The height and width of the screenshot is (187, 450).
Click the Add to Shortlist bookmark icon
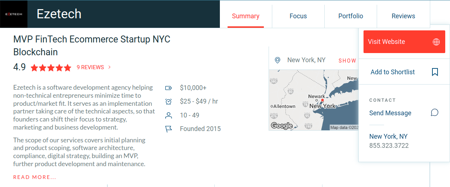pyautogui.click(x=435, y=72)
